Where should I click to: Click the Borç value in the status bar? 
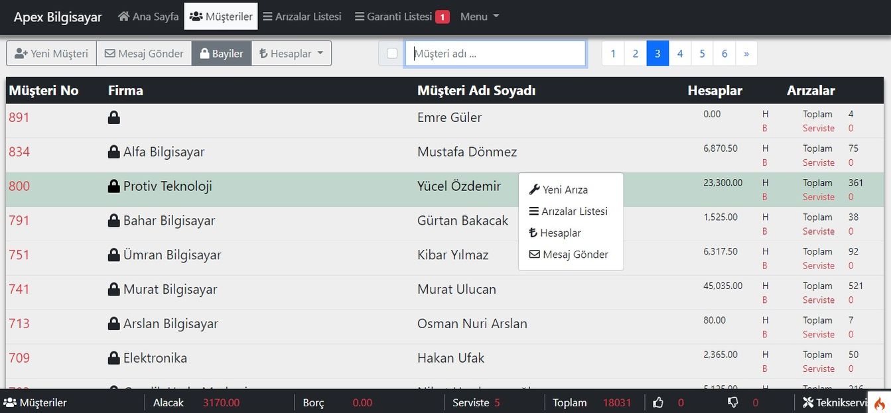363,402
